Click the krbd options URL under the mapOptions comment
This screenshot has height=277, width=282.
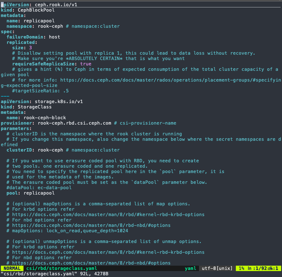coord(108,214)
